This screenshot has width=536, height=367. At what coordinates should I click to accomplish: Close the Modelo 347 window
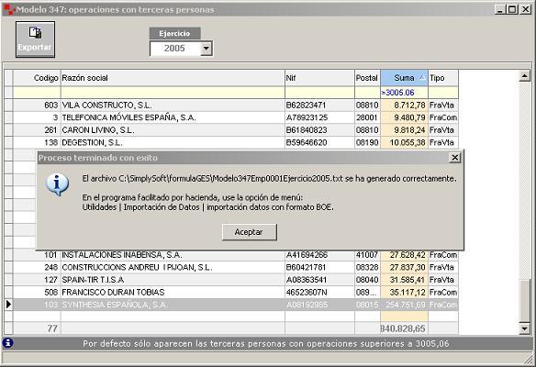pyautogui.click(x=525, y=9)
